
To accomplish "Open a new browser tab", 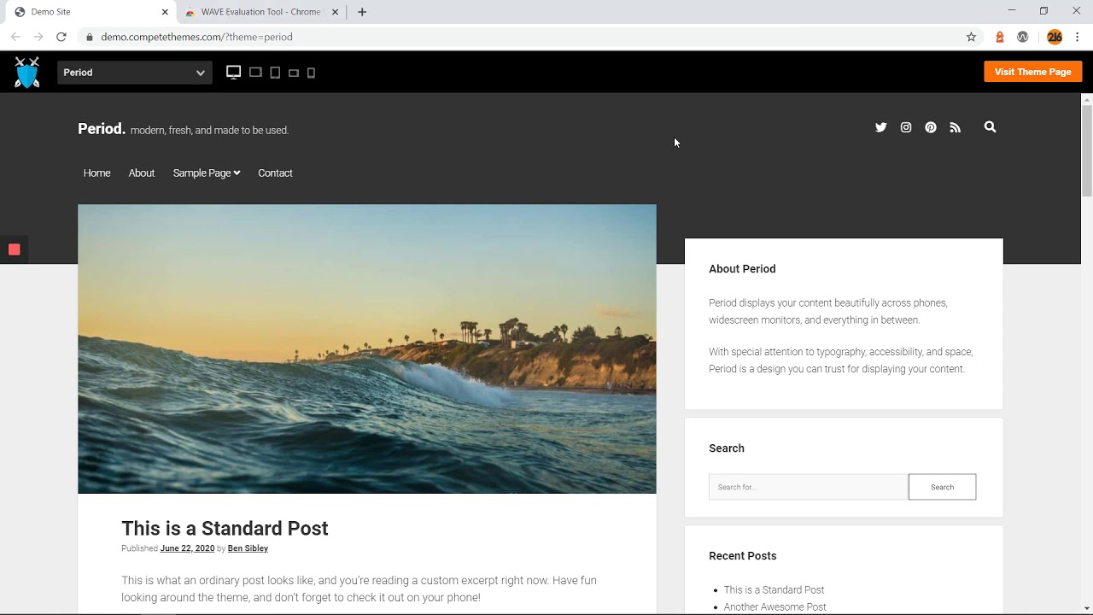I will click(x=362, y=12).
